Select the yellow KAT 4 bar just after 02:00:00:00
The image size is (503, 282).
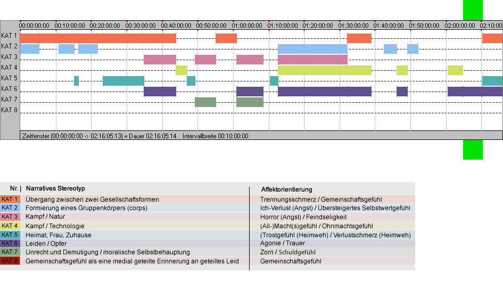click(x=455, y=70)
